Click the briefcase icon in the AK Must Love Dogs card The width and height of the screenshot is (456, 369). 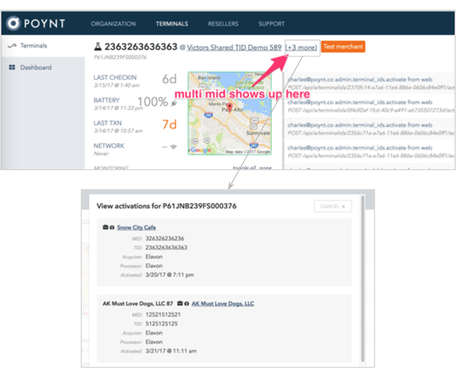point(180,303)
